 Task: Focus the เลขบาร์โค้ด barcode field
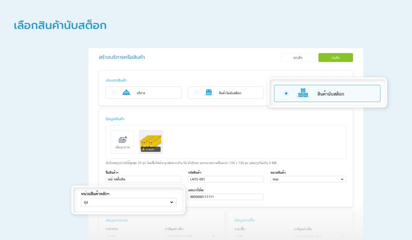pyautogui.click(x=225, y=197)
